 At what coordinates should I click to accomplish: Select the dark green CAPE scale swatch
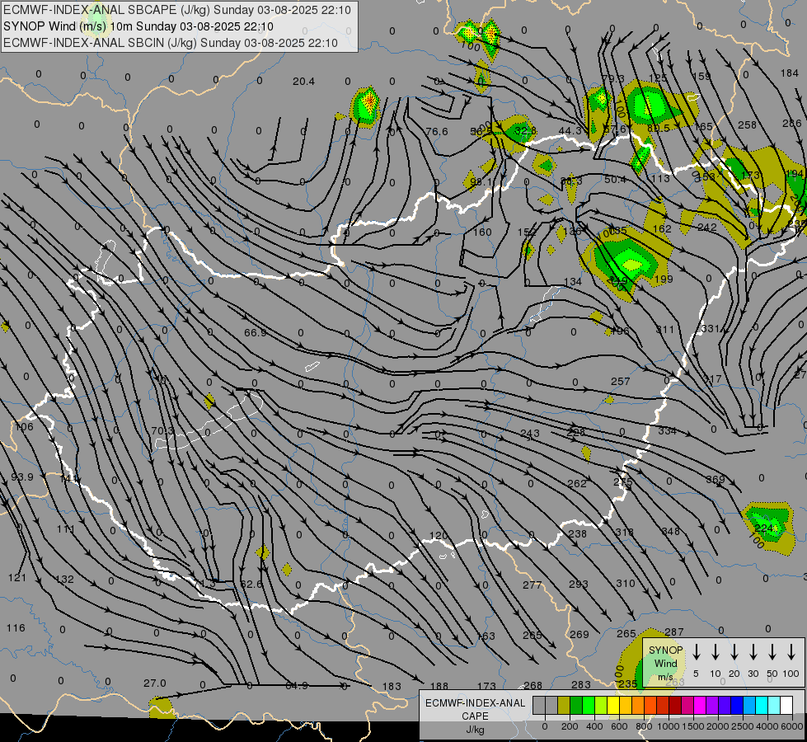576,706
